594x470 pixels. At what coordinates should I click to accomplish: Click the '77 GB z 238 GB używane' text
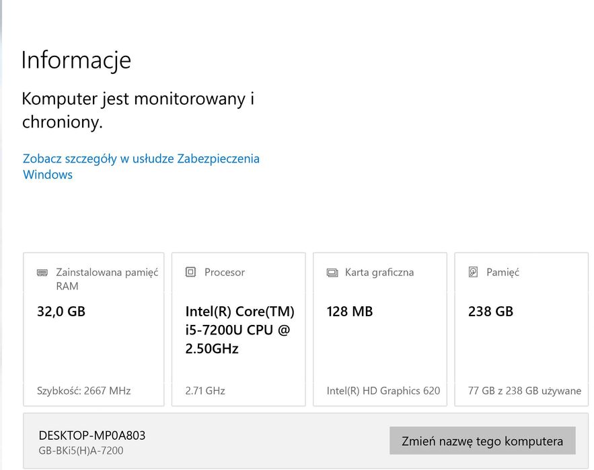point(524,391)
